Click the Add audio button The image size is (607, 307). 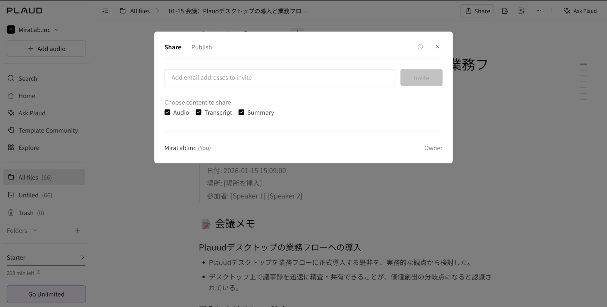46,49
